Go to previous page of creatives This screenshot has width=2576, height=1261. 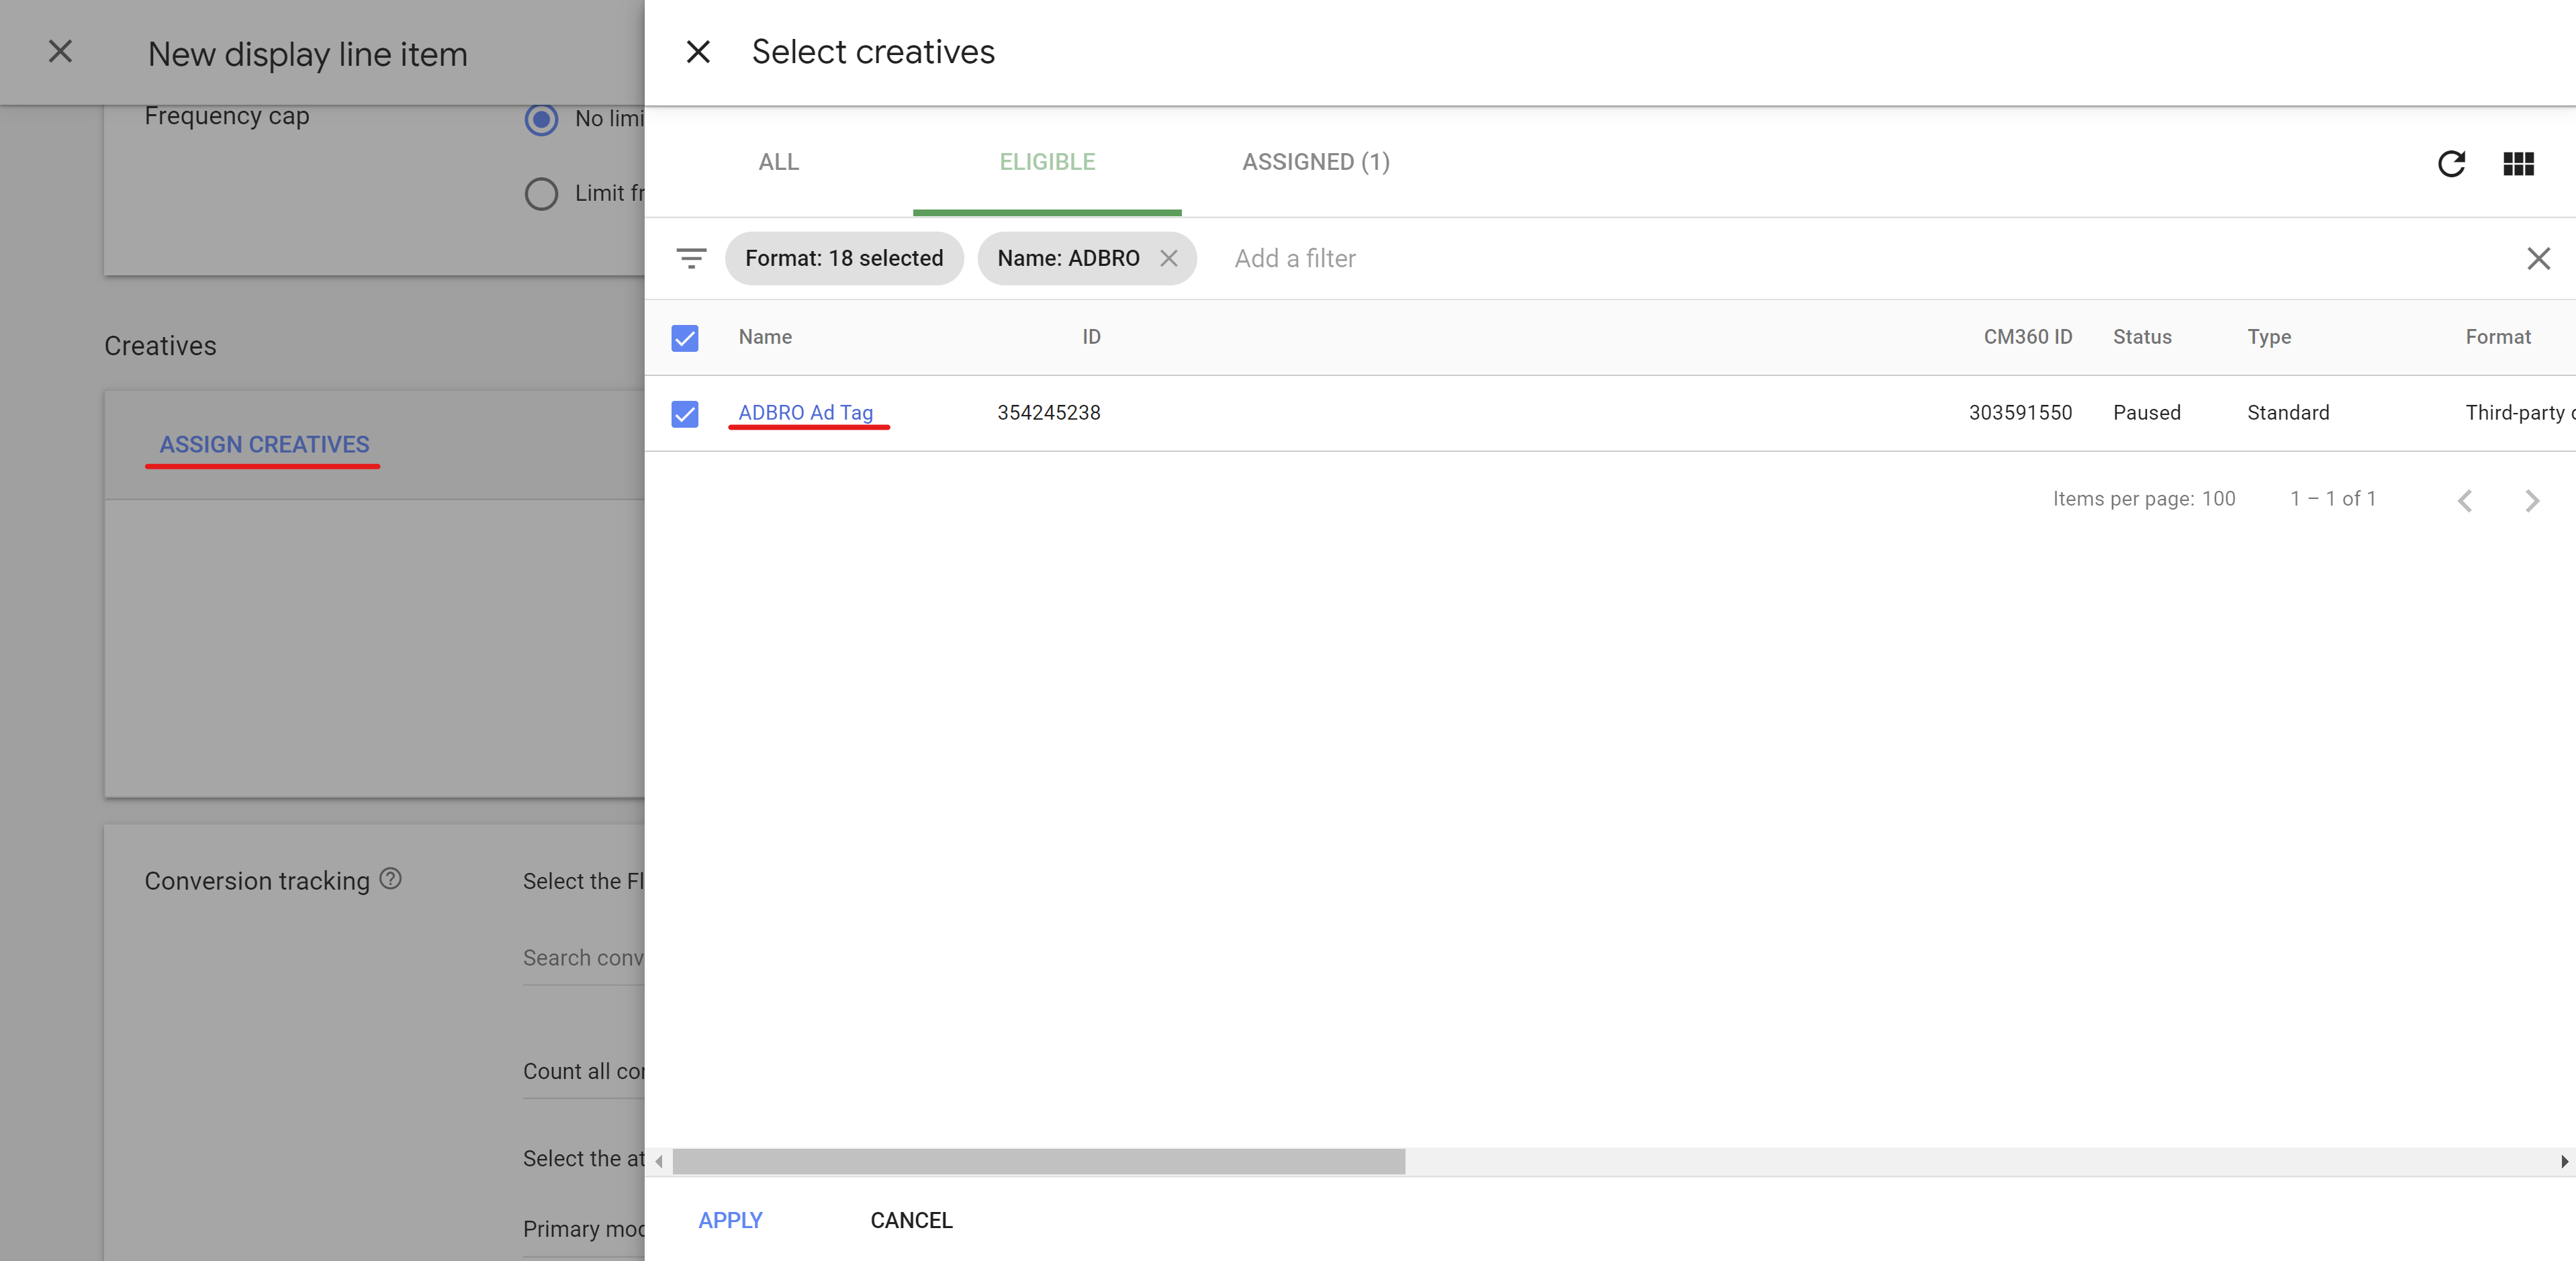pos(2465,500)
